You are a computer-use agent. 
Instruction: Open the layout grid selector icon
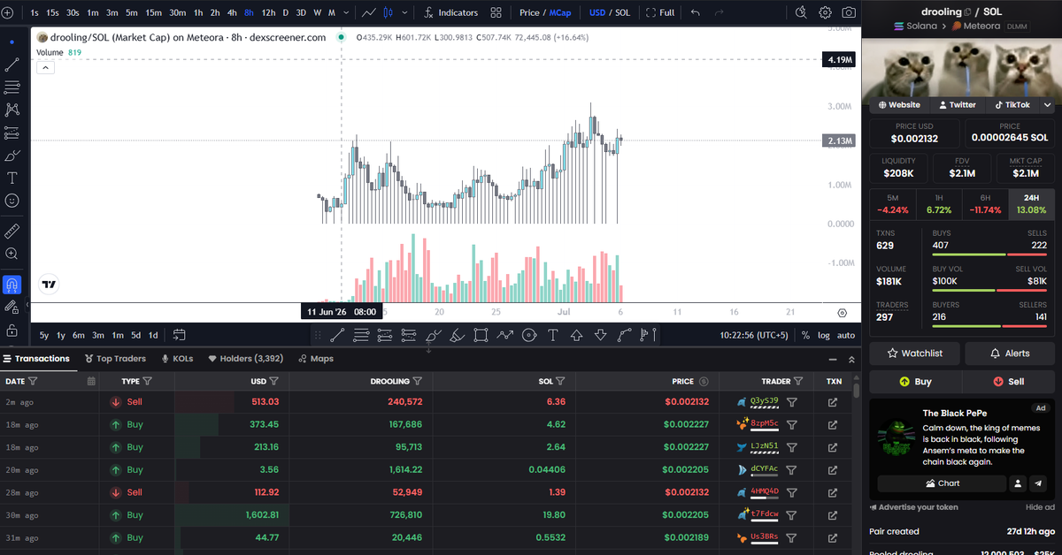(496, 12)
